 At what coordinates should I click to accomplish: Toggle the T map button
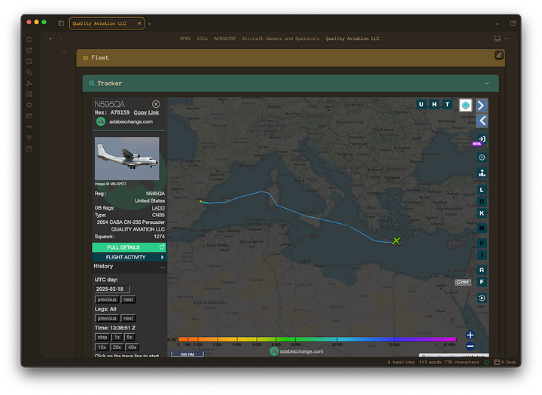[x=447, y=104]
